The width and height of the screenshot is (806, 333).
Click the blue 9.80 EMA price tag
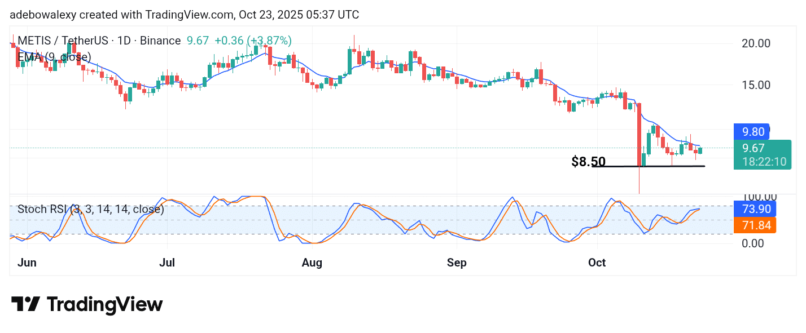(x=753, y=132)
